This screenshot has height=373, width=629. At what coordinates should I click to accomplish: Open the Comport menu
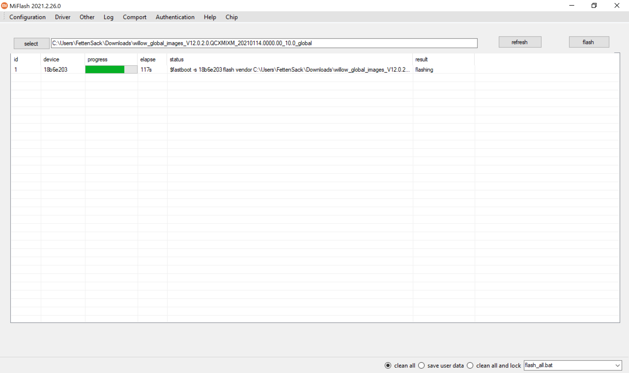[x=134, y=17]
